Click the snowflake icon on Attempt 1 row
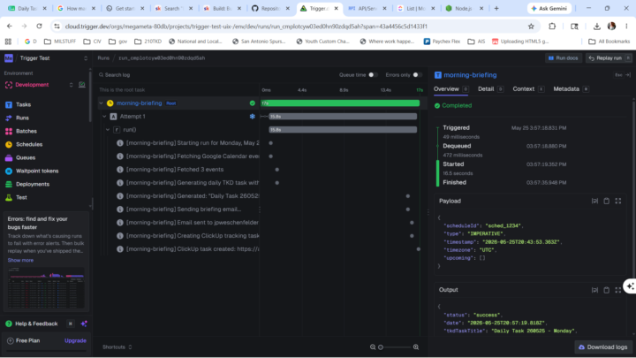The width and height of the screenshot is (636, 358). click(x=253, y=117)
